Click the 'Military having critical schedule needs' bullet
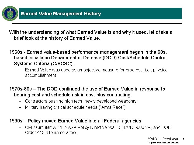The image size is (194, 145). (x=75, y=107)
